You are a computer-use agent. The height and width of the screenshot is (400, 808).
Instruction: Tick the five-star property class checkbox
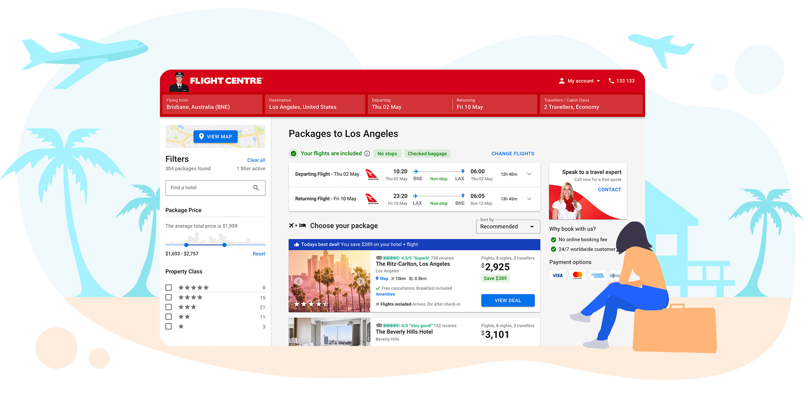point(169,288)
